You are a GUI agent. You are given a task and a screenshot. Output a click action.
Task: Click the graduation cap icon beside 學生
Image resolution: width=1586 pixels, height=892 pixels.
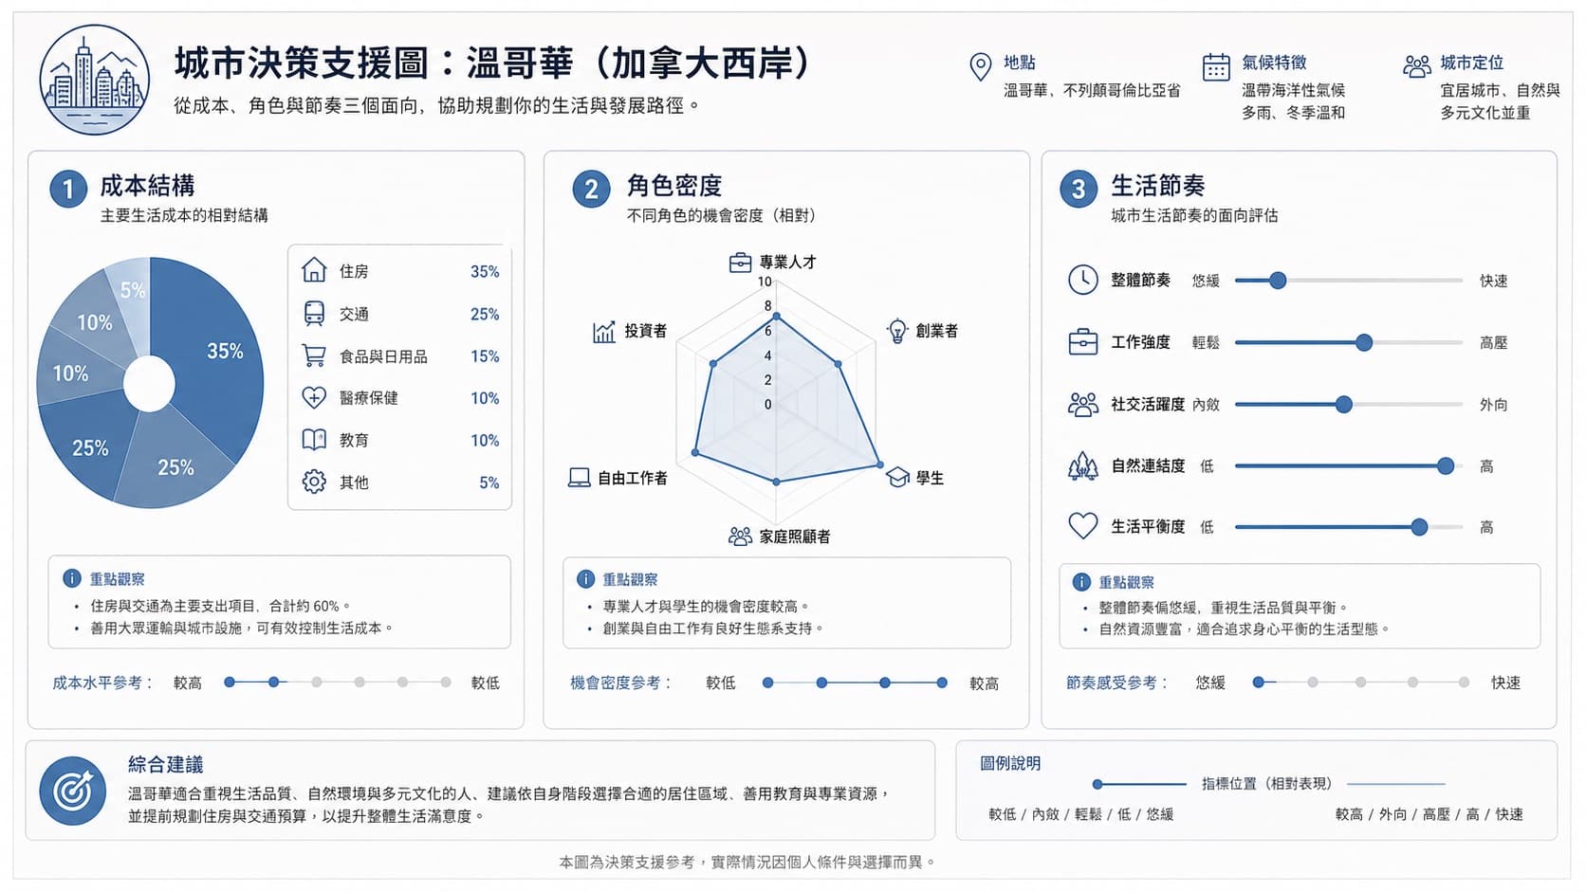pos(898,477)
